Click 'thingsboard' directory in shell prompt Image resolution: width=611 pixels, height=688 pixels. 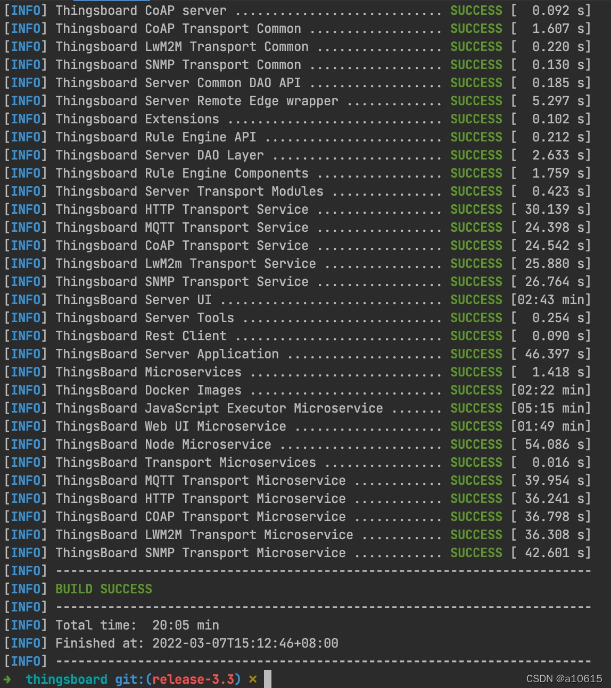[67, 679]
